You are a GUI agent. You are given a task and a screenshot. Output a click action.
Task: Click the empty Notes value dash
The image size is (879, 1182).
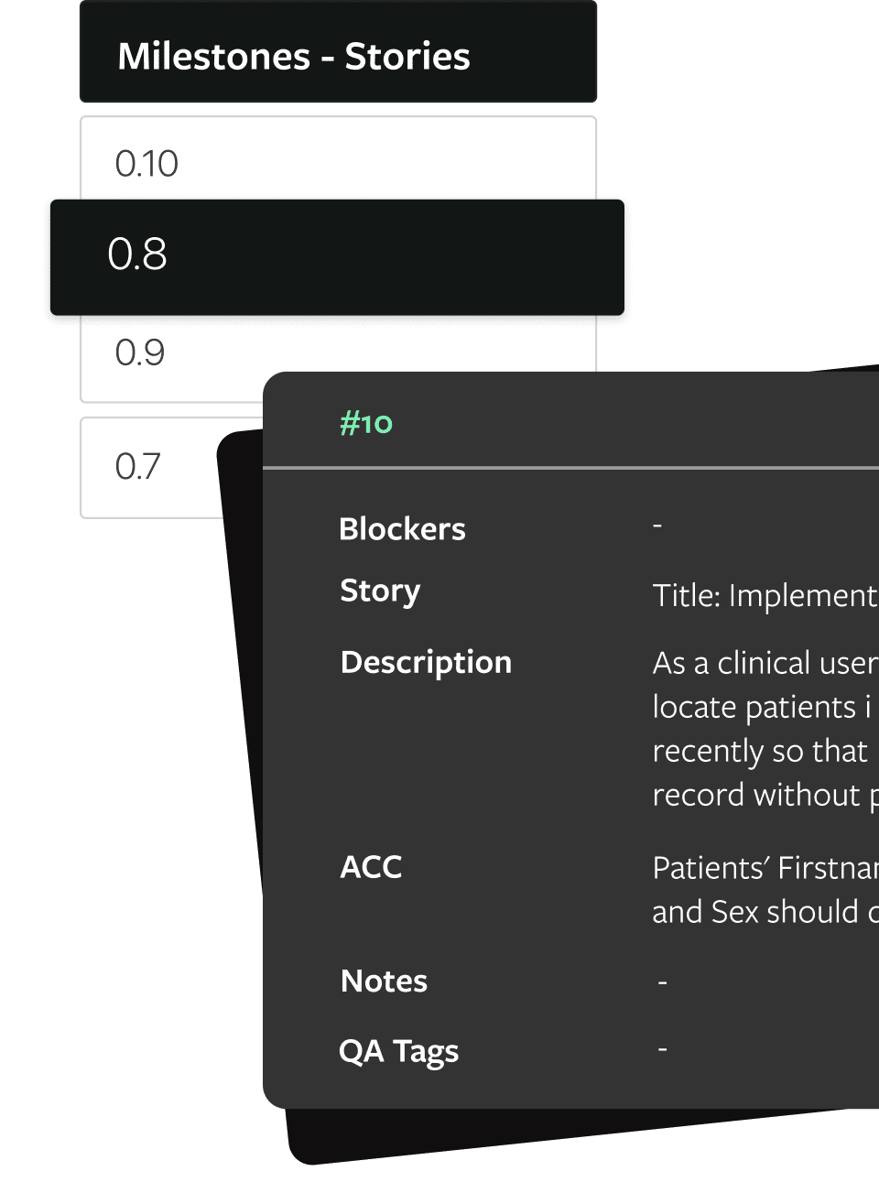662,982
